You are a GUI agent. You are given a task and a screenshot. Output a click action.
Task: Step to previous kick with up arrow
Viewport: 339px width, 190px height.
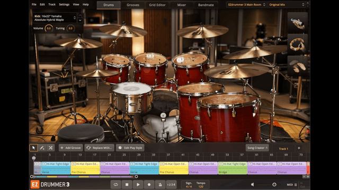tap(80, 16)
